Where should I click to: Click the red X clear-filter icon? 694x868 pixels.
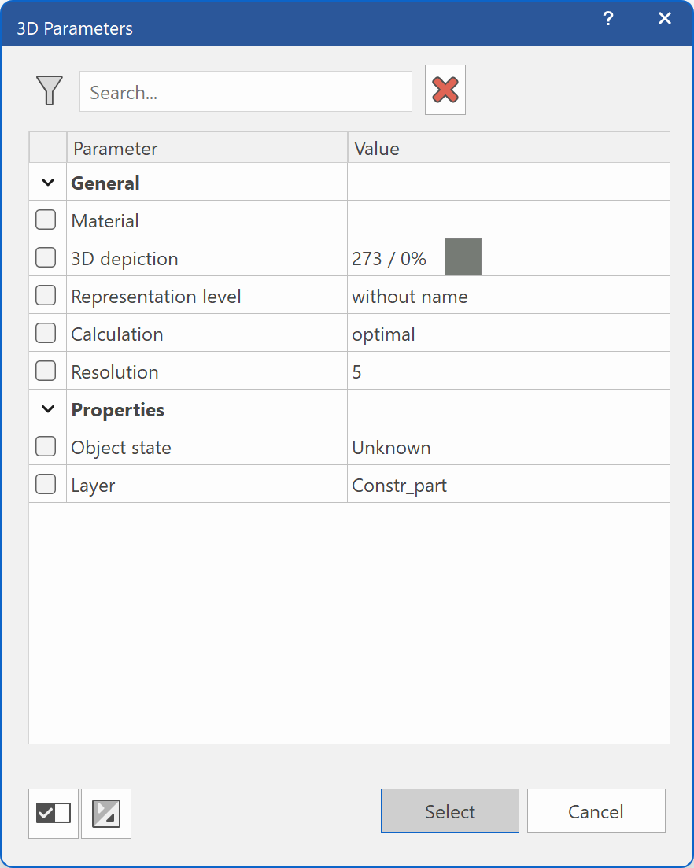(x=445, y=89)
